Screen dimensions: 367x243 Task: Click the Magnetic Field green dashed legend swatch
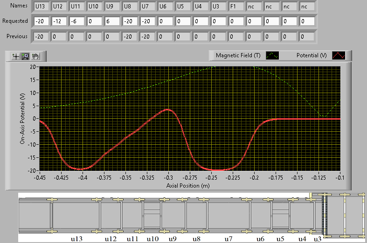[x=272, y=55]
